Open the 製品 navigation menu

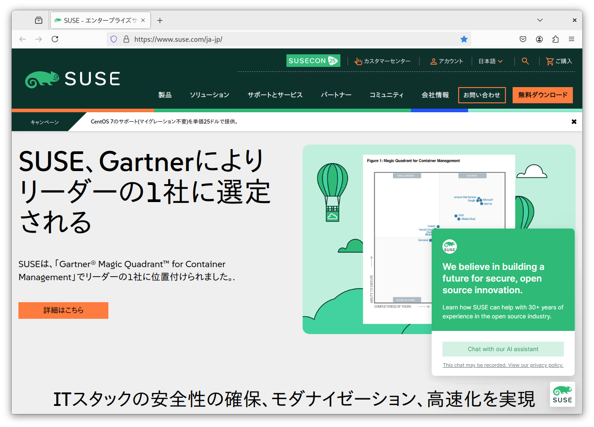click(x=165, y=95)
